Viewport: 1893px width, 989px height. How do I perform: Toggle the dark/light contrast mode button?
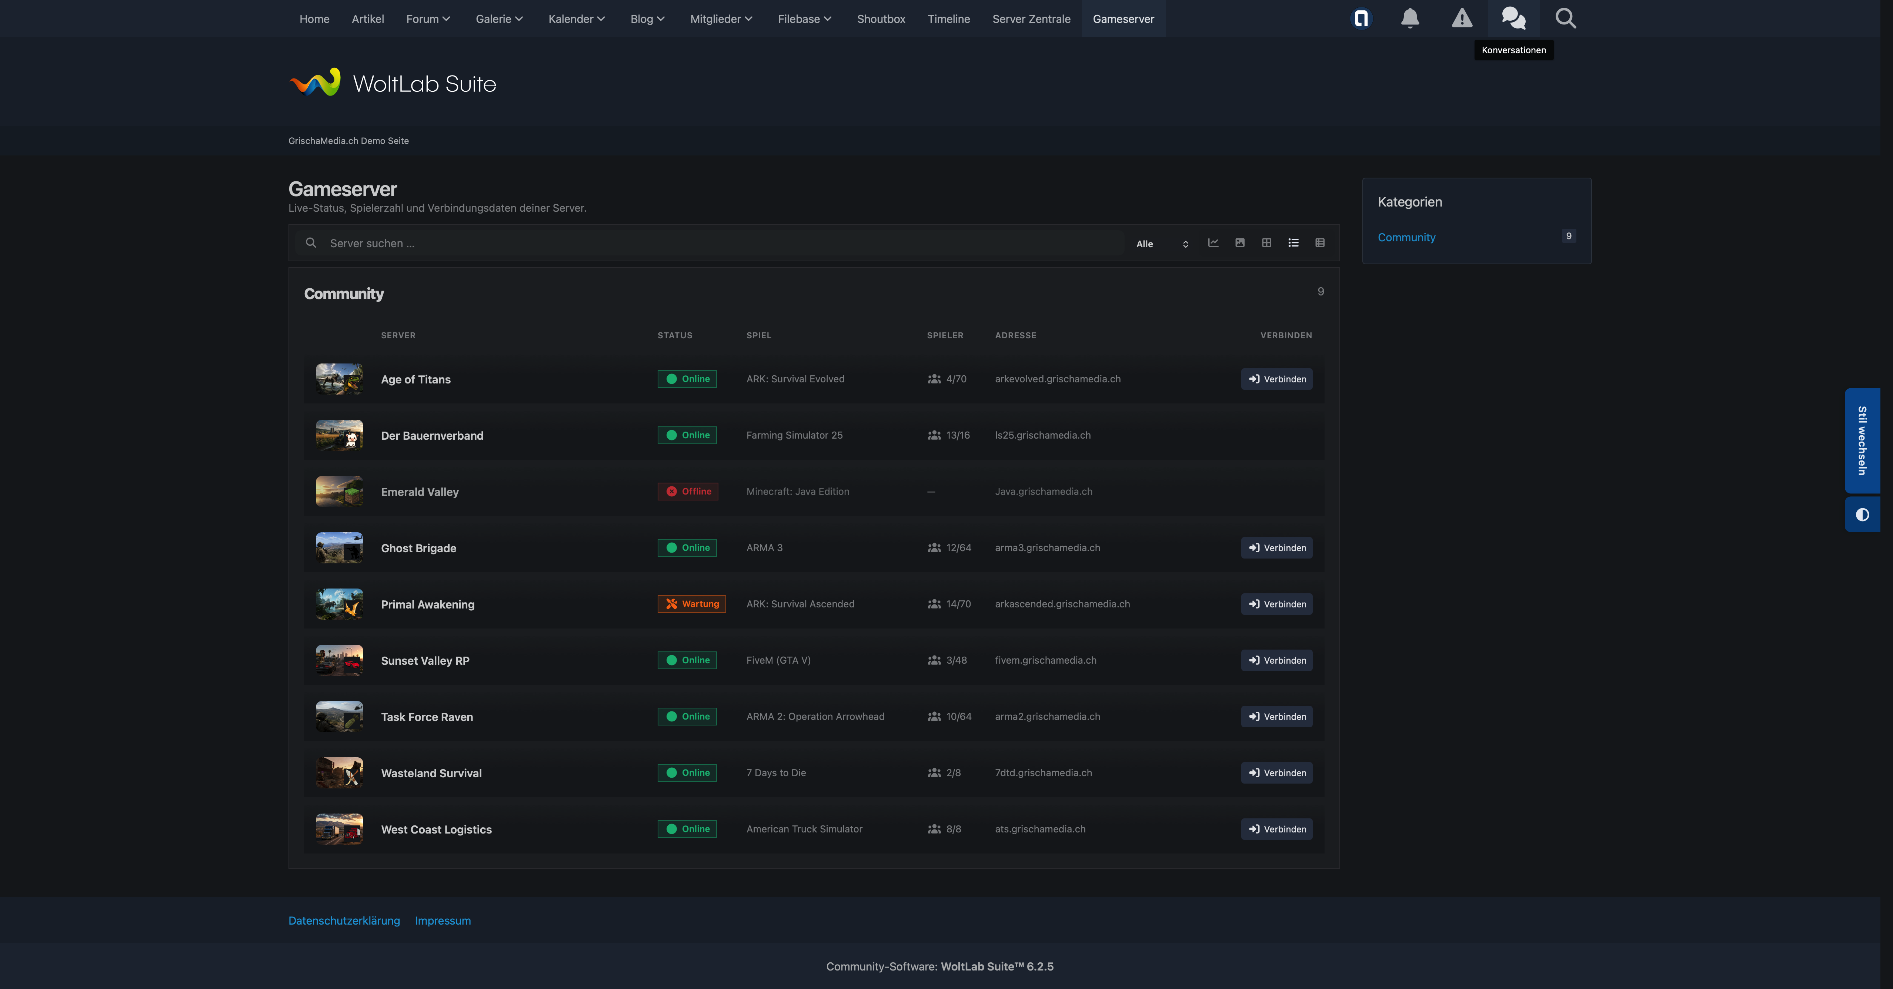(x=1862, y=514)
